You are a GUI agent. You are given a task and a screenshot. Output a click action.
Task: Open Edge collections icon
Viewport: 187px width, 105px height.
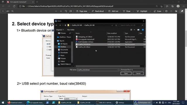pos(172,6)
